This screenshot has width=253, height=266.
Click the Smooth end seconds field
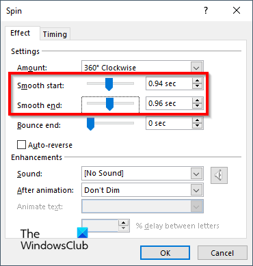[169, 103]
